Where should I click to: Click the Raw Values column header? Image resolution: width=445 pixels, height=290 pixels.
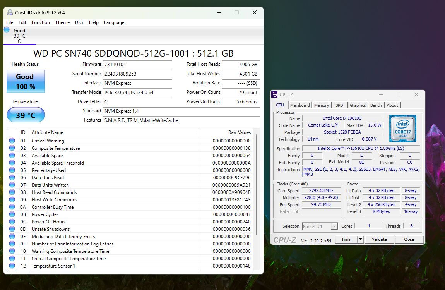pos(226,132)
